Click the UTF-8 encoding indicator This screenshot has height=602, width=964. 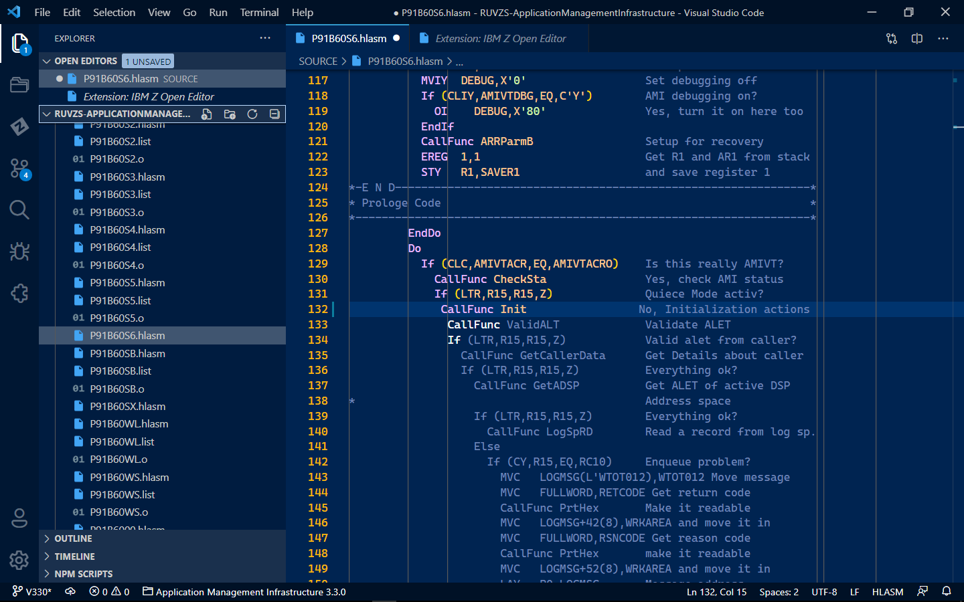click(x=823, y=591)
